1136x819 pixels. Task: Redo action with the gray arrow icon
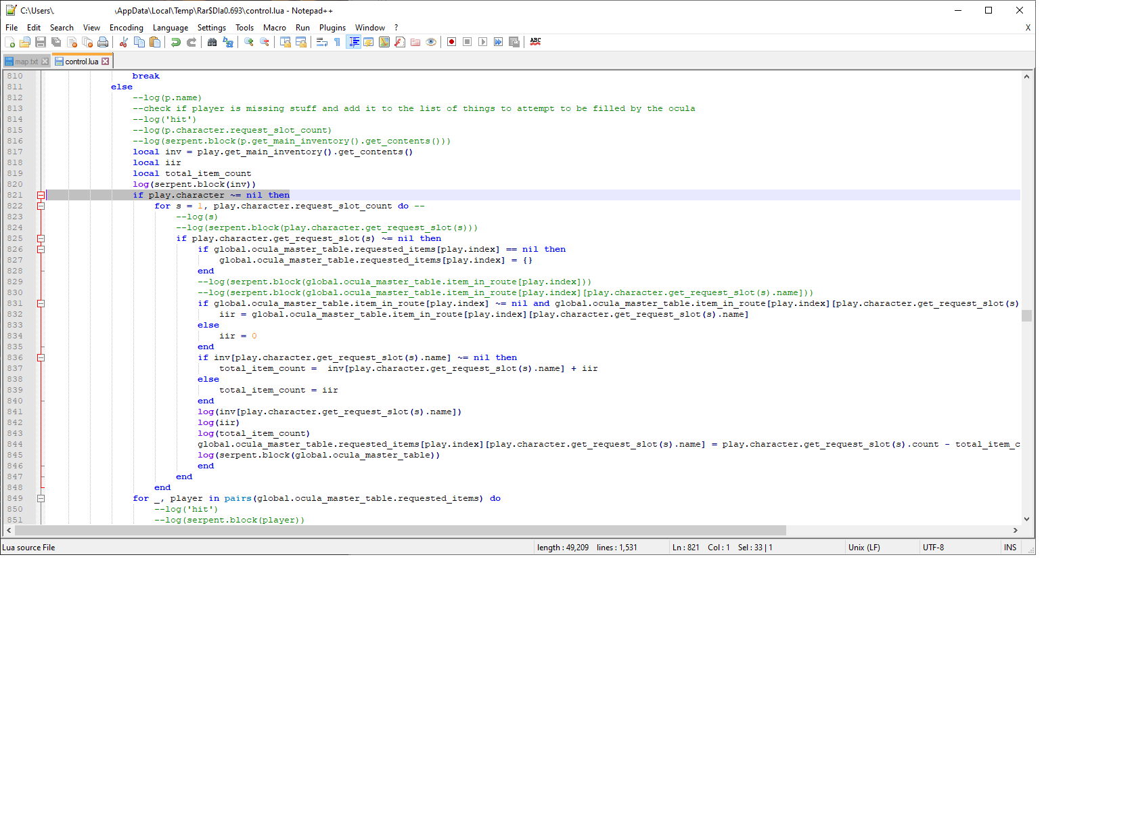coord(191,42)
